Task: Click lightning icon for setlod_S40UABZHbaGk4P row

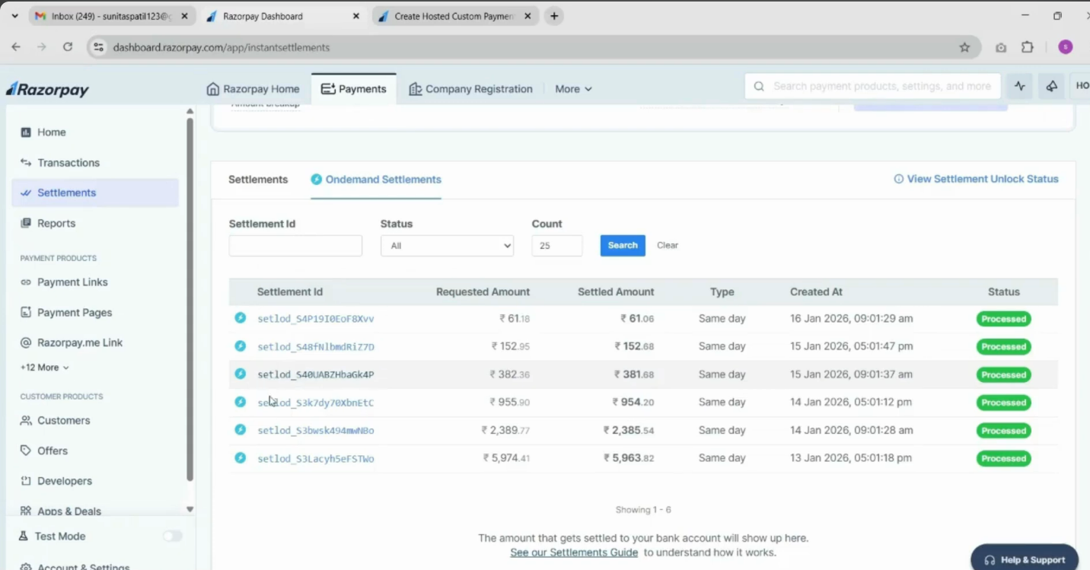Action: click(x=241, y=374)
